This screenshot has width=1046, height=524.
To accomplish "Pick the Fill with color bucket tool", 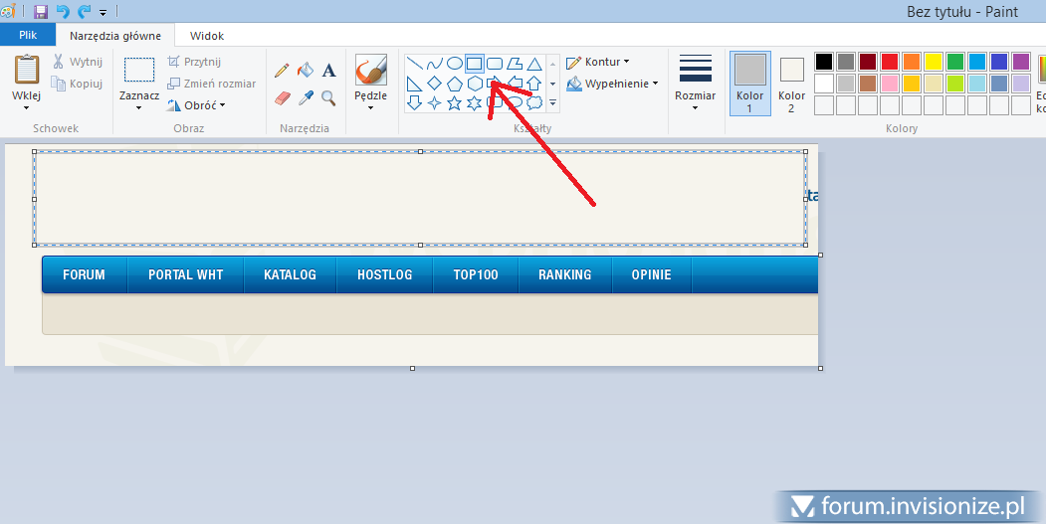I will [306, 70].
